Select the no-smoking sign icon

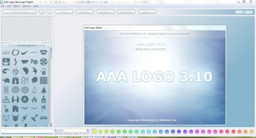click(x=16, y=71)
